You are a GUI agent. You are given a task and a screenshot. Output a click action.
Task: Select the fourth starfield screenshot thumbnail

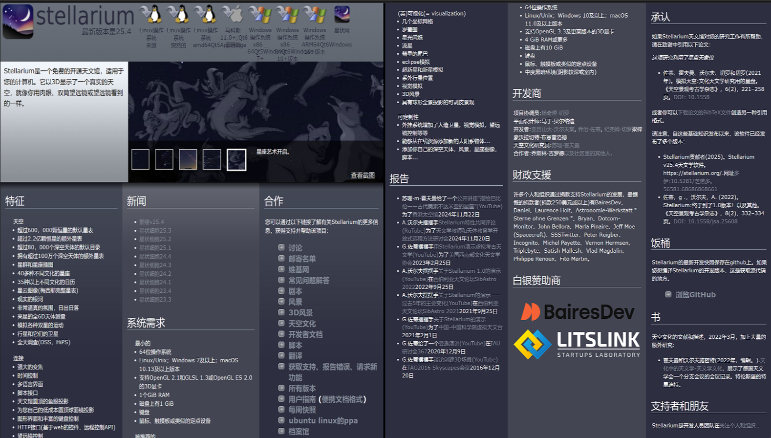tap(212, 159)
